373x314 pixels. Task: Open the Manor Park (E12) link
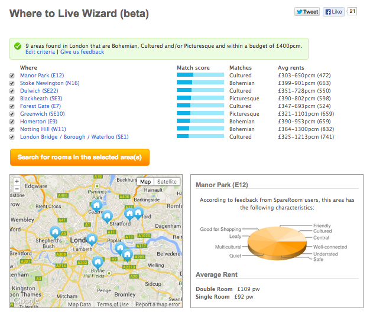point(42,76)
